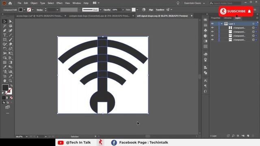Switch to access logo 2.ai document tab
The image size is (260, 146).
[x=39, y=16]
